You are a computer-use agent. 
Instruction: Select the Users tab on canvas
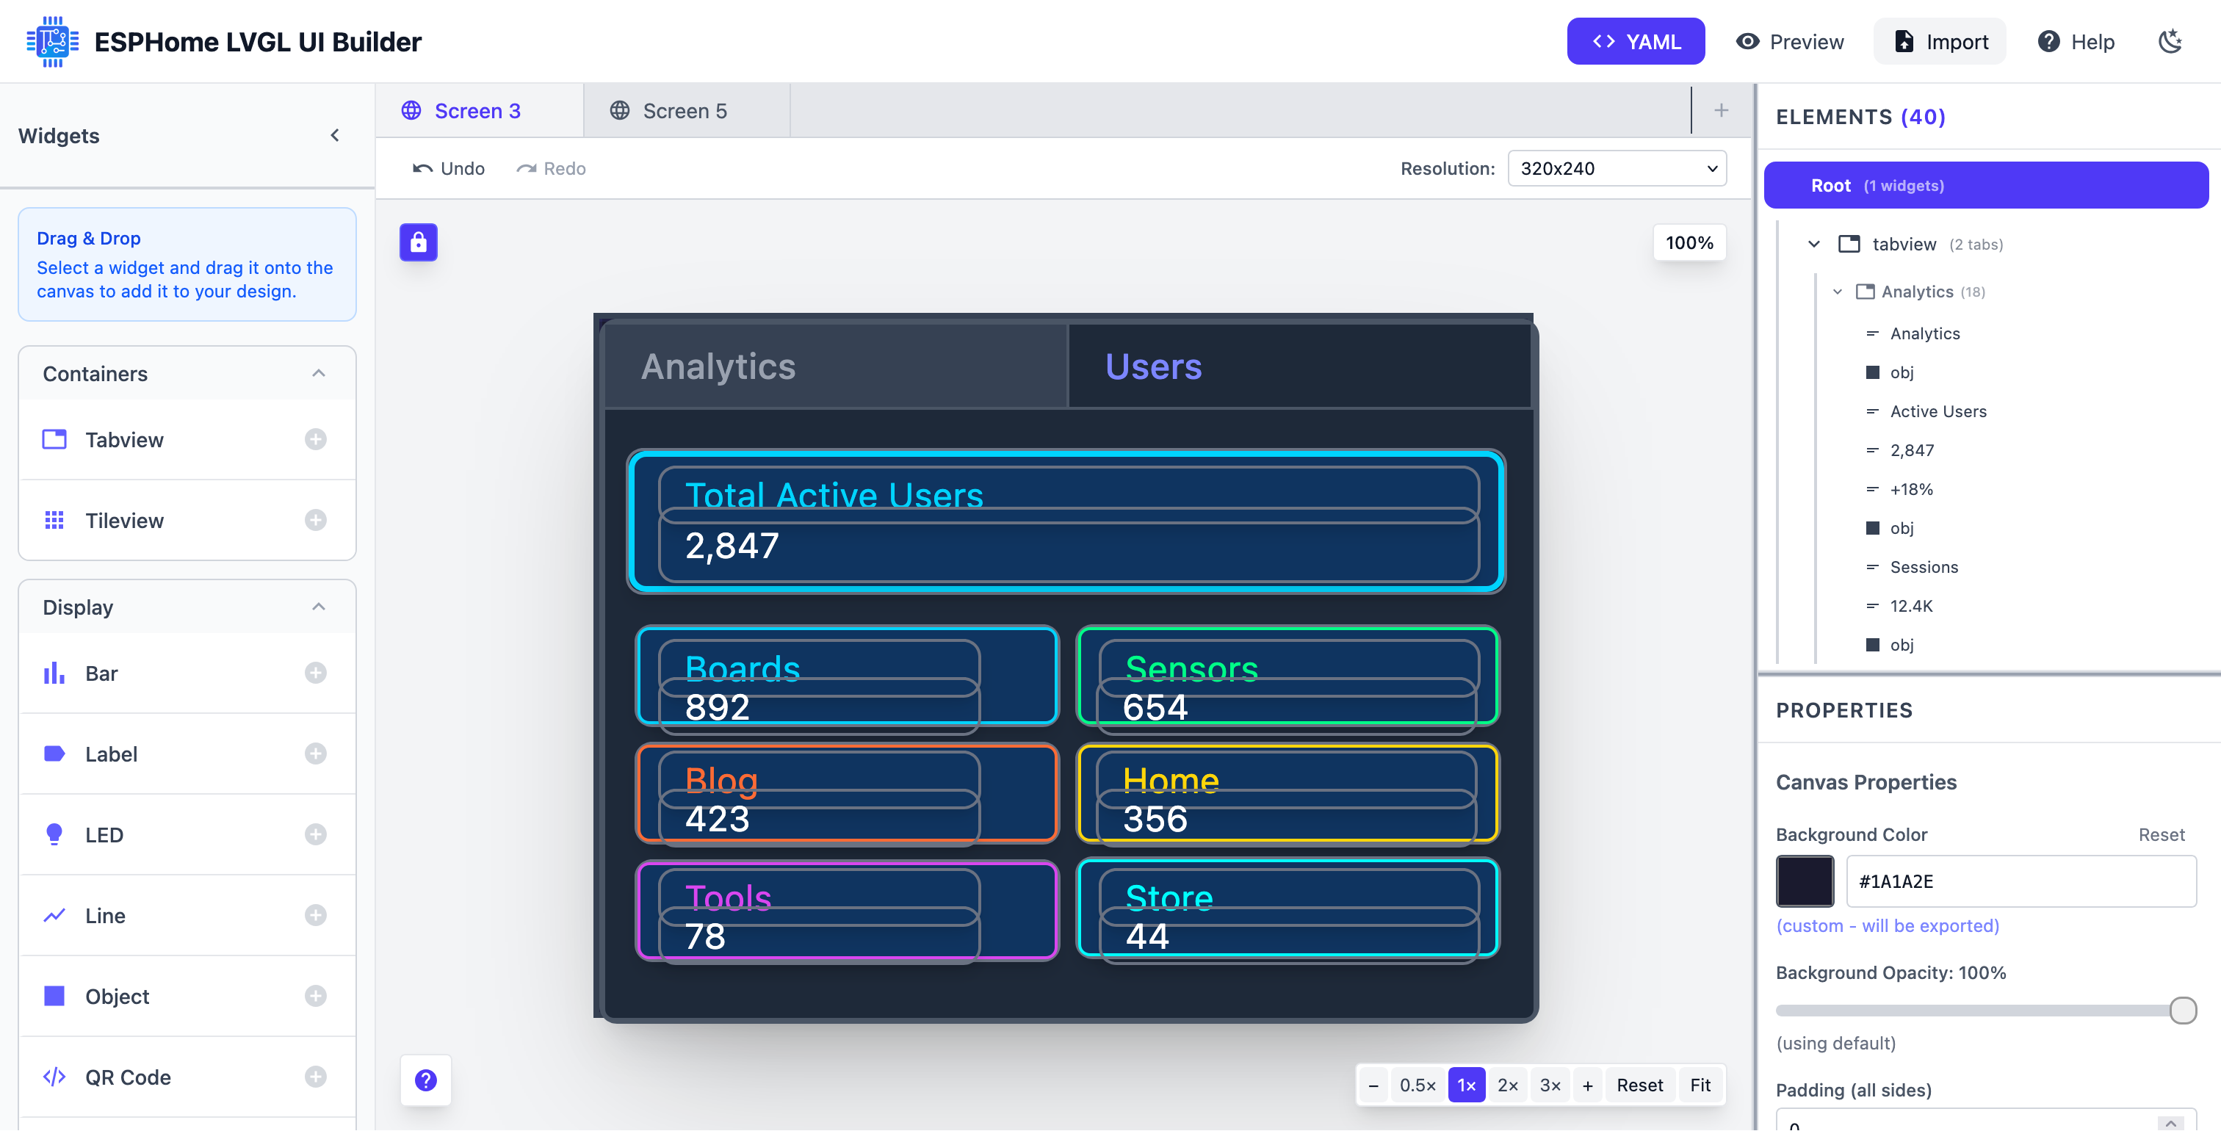[x=1153, y=366]
